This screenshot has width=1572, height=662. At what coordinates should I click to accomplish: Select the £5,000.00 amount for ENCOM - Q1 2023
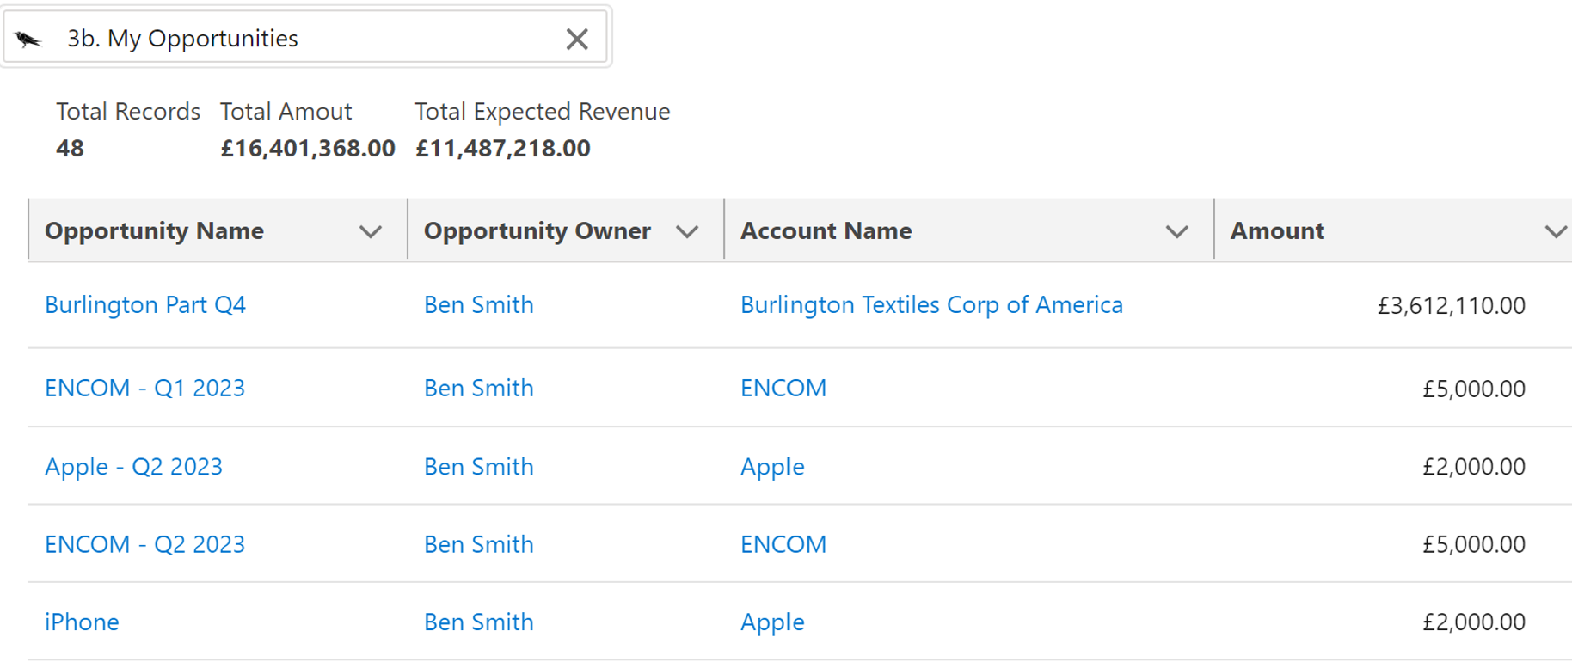[1474, 389]
